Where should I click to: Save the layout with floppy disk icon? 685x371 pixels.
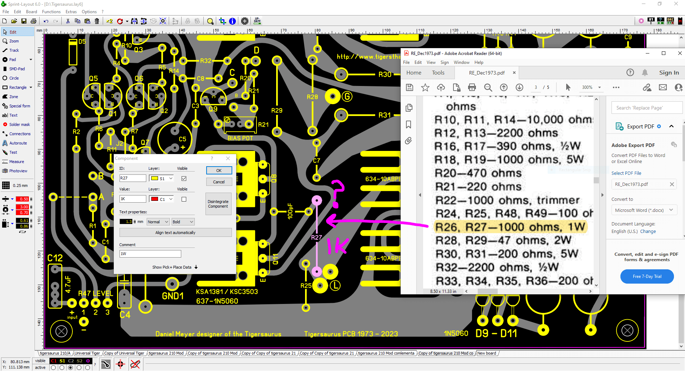pyautogui.click(x=24, y=21)
